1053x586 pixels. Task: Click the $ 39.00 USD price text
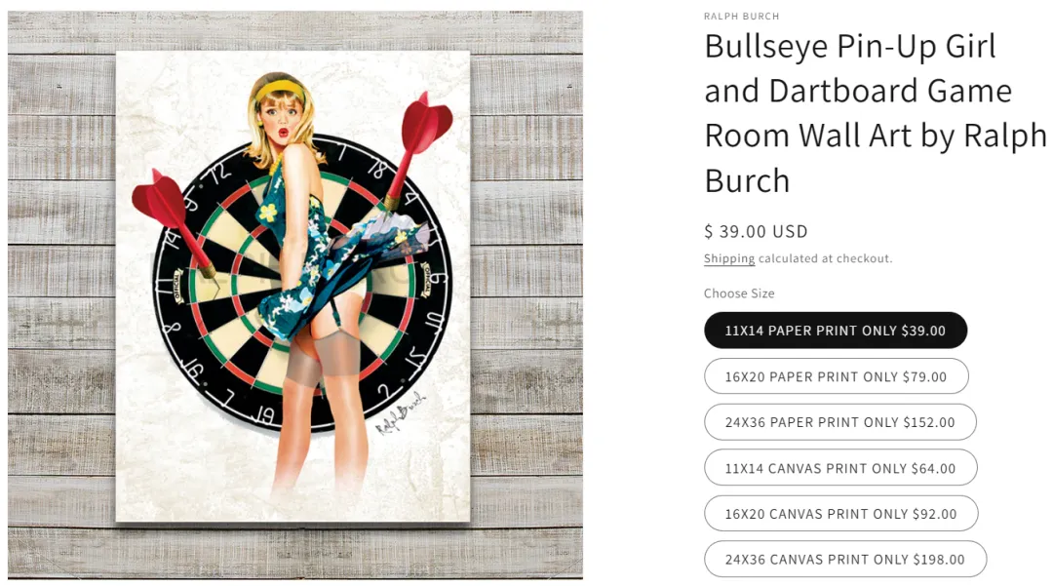(x=756, y=232)
